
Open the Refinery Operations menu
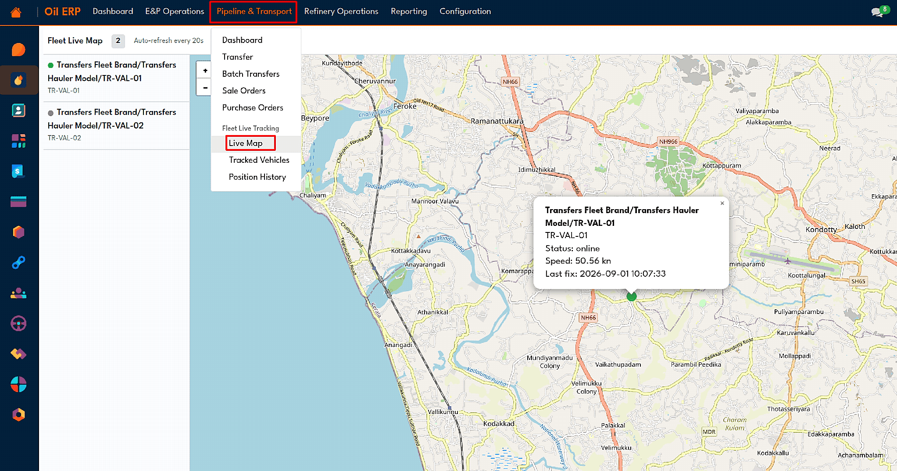point(341,11)
